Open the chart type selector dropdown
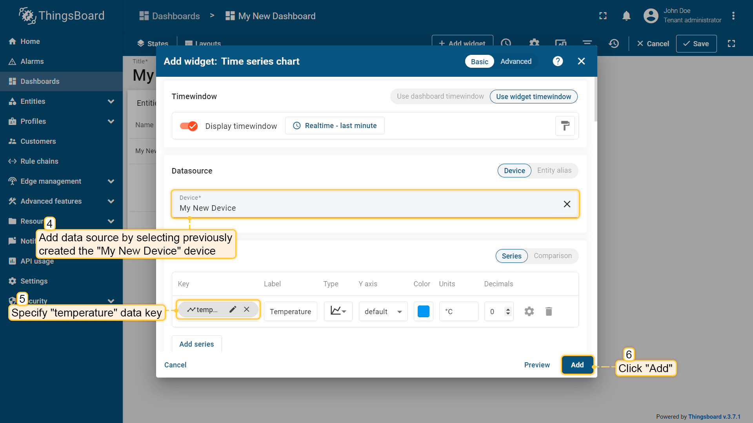 pos(338,311)
